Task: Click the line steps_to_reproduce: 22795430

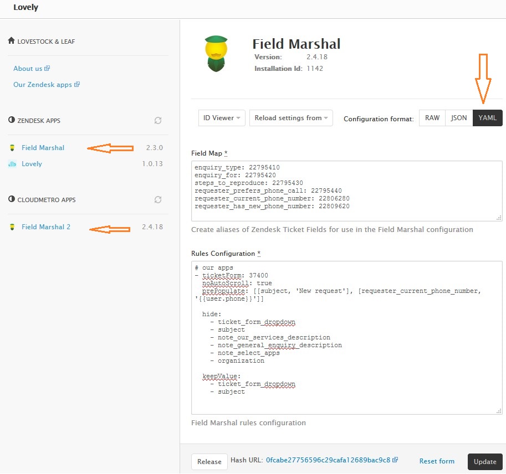Action: pos(249,183)
